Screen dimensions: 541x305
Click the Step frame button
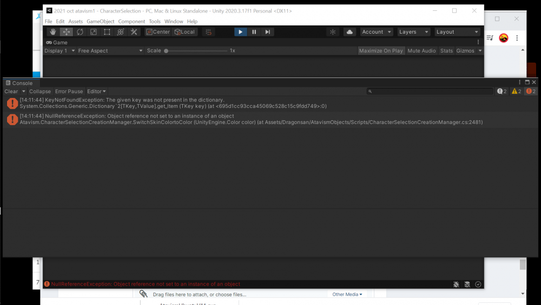point(268,32)
